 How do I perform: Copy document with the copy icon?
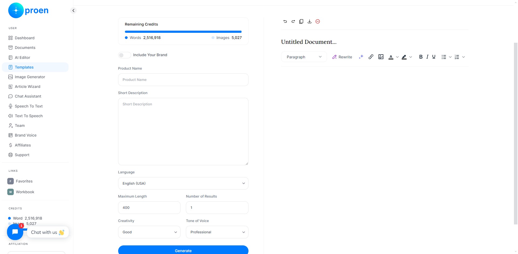pyautogui.click(x=301, y=22)
